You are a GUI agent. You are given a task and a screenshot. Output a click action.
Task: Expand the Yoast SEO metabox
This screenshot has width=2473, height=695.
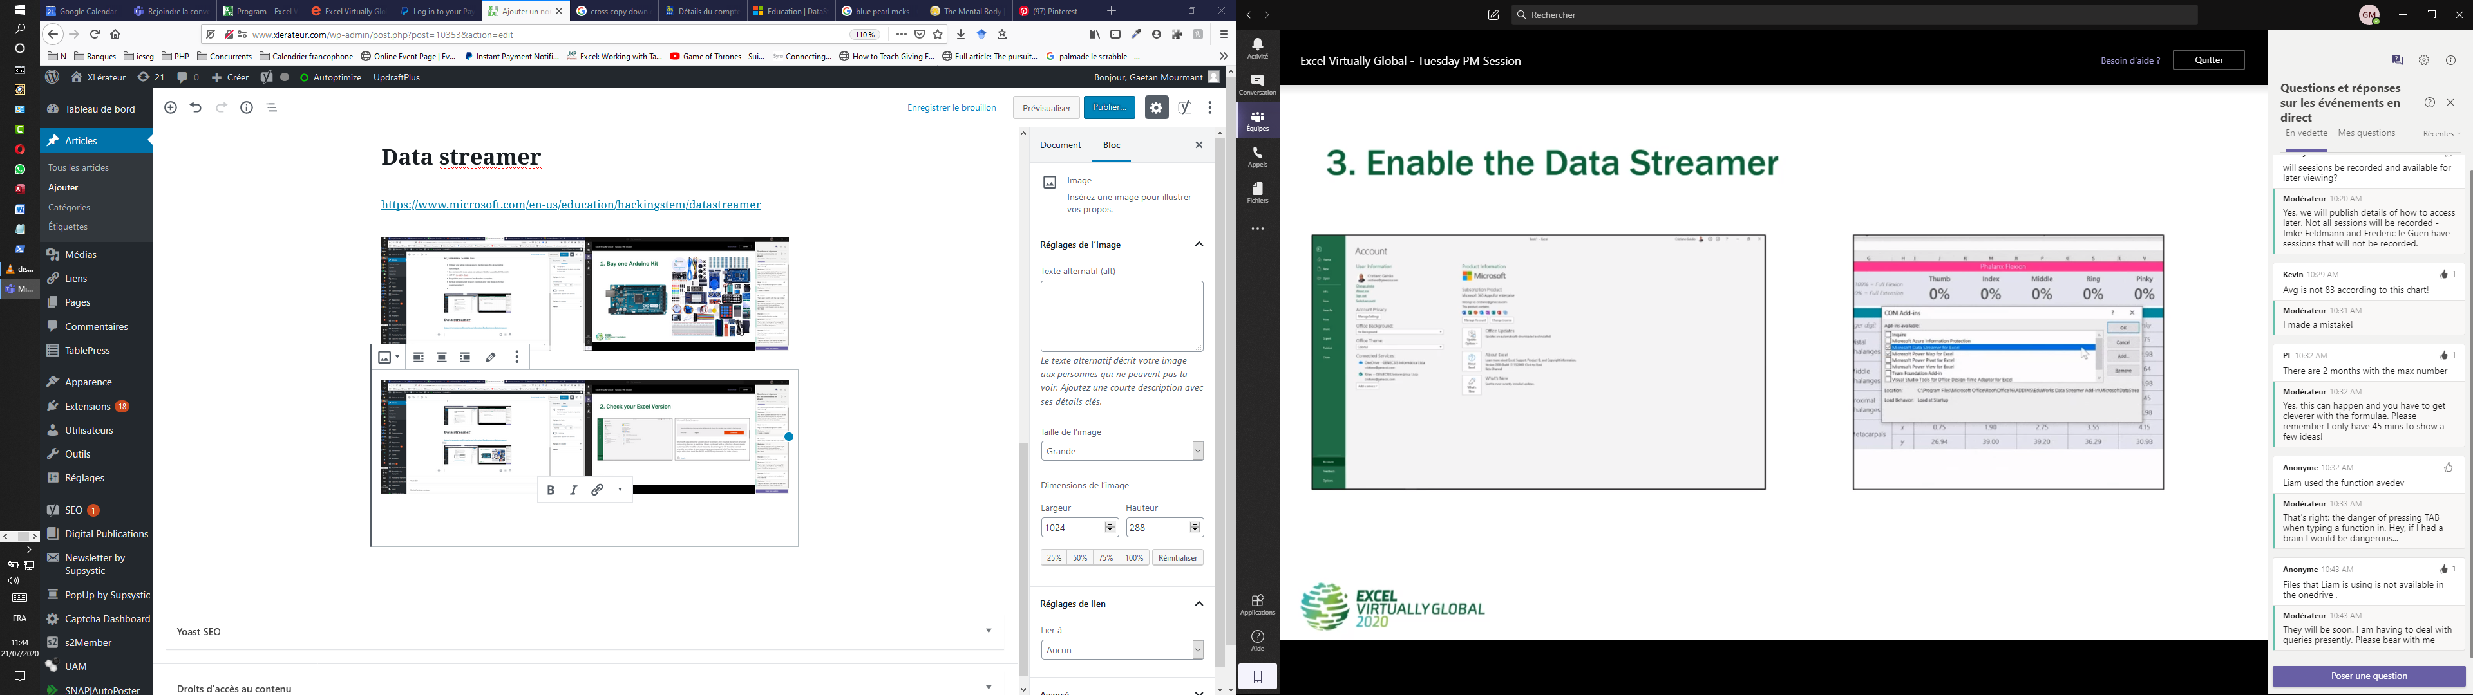(989, 632)
